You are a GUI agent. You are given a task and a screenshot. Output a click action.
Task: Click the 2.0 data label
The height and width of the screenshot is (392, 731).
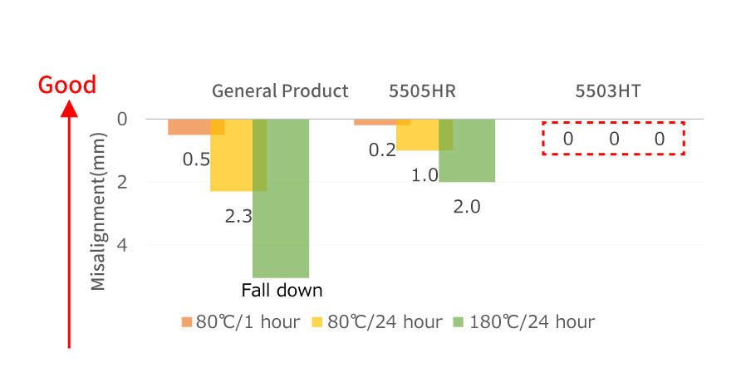[467, 208]
